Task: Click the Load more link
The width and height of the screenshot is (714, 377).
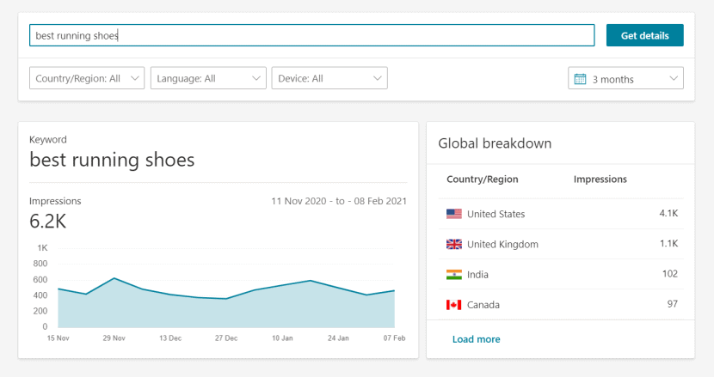Action: (477, 339)
